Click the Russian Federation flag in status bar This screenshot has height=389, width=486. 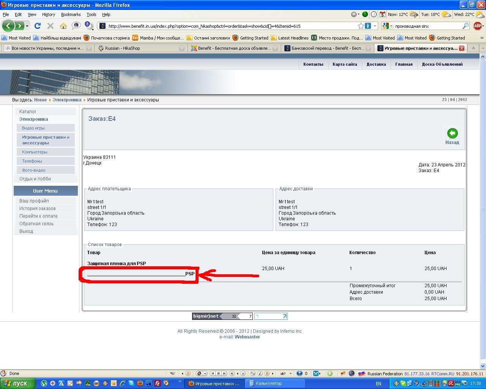[x=362, y=373]
